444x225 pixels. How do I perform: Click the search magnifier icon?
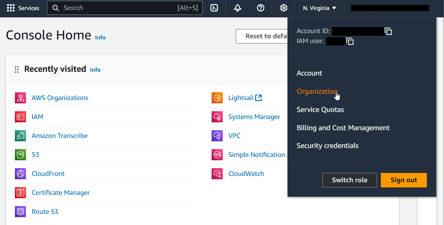[x=56, y=8]
